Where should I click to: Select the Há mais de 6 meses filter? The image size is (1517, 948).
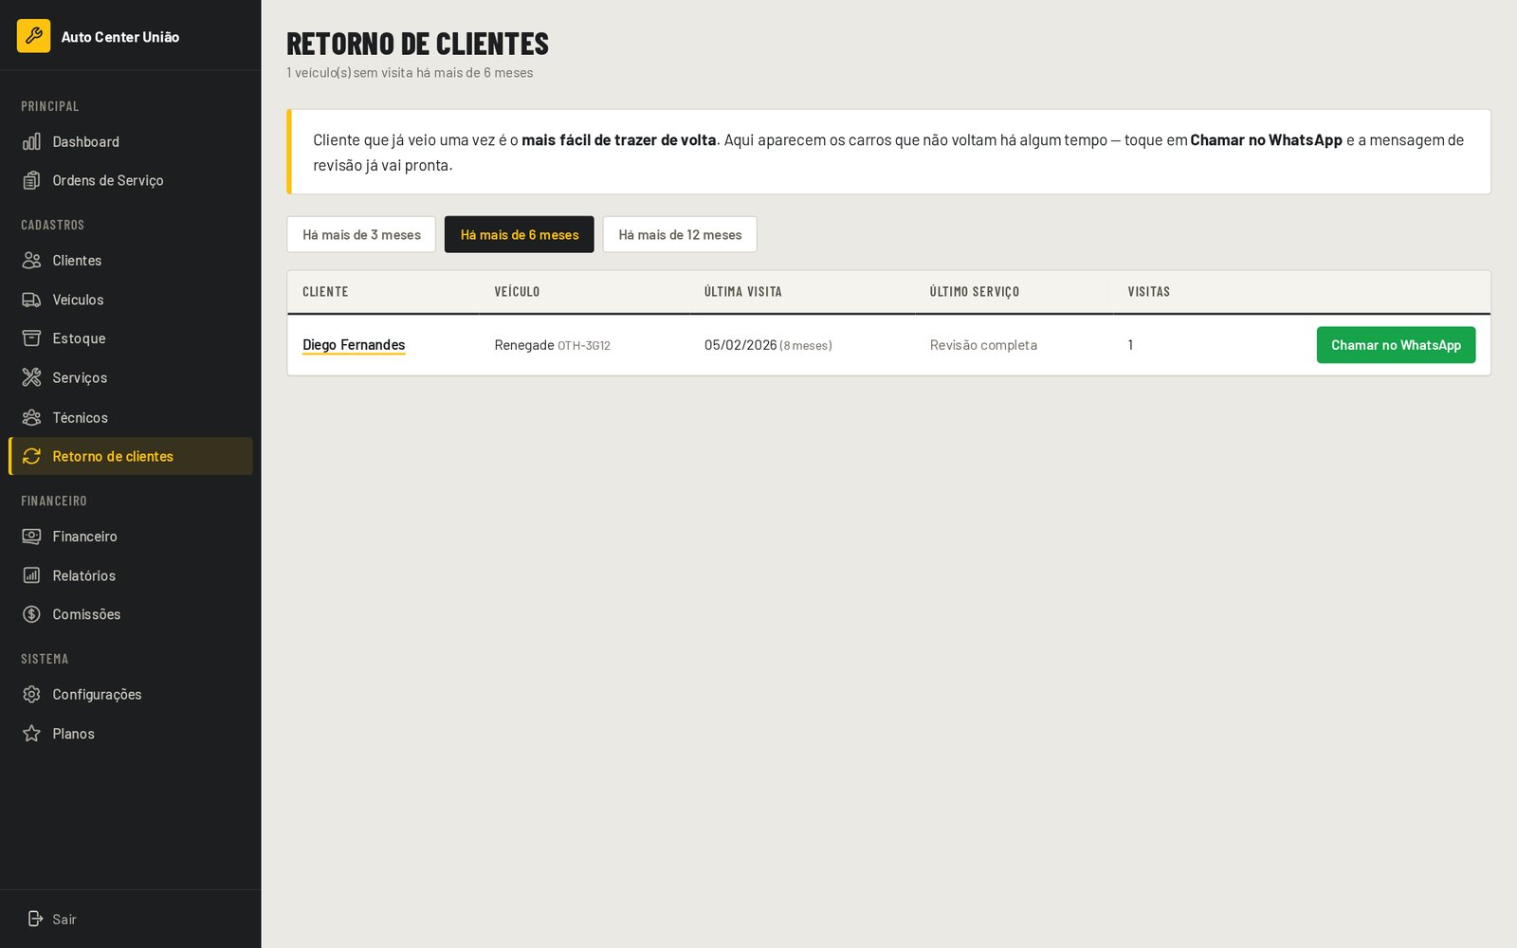(520, 234)
